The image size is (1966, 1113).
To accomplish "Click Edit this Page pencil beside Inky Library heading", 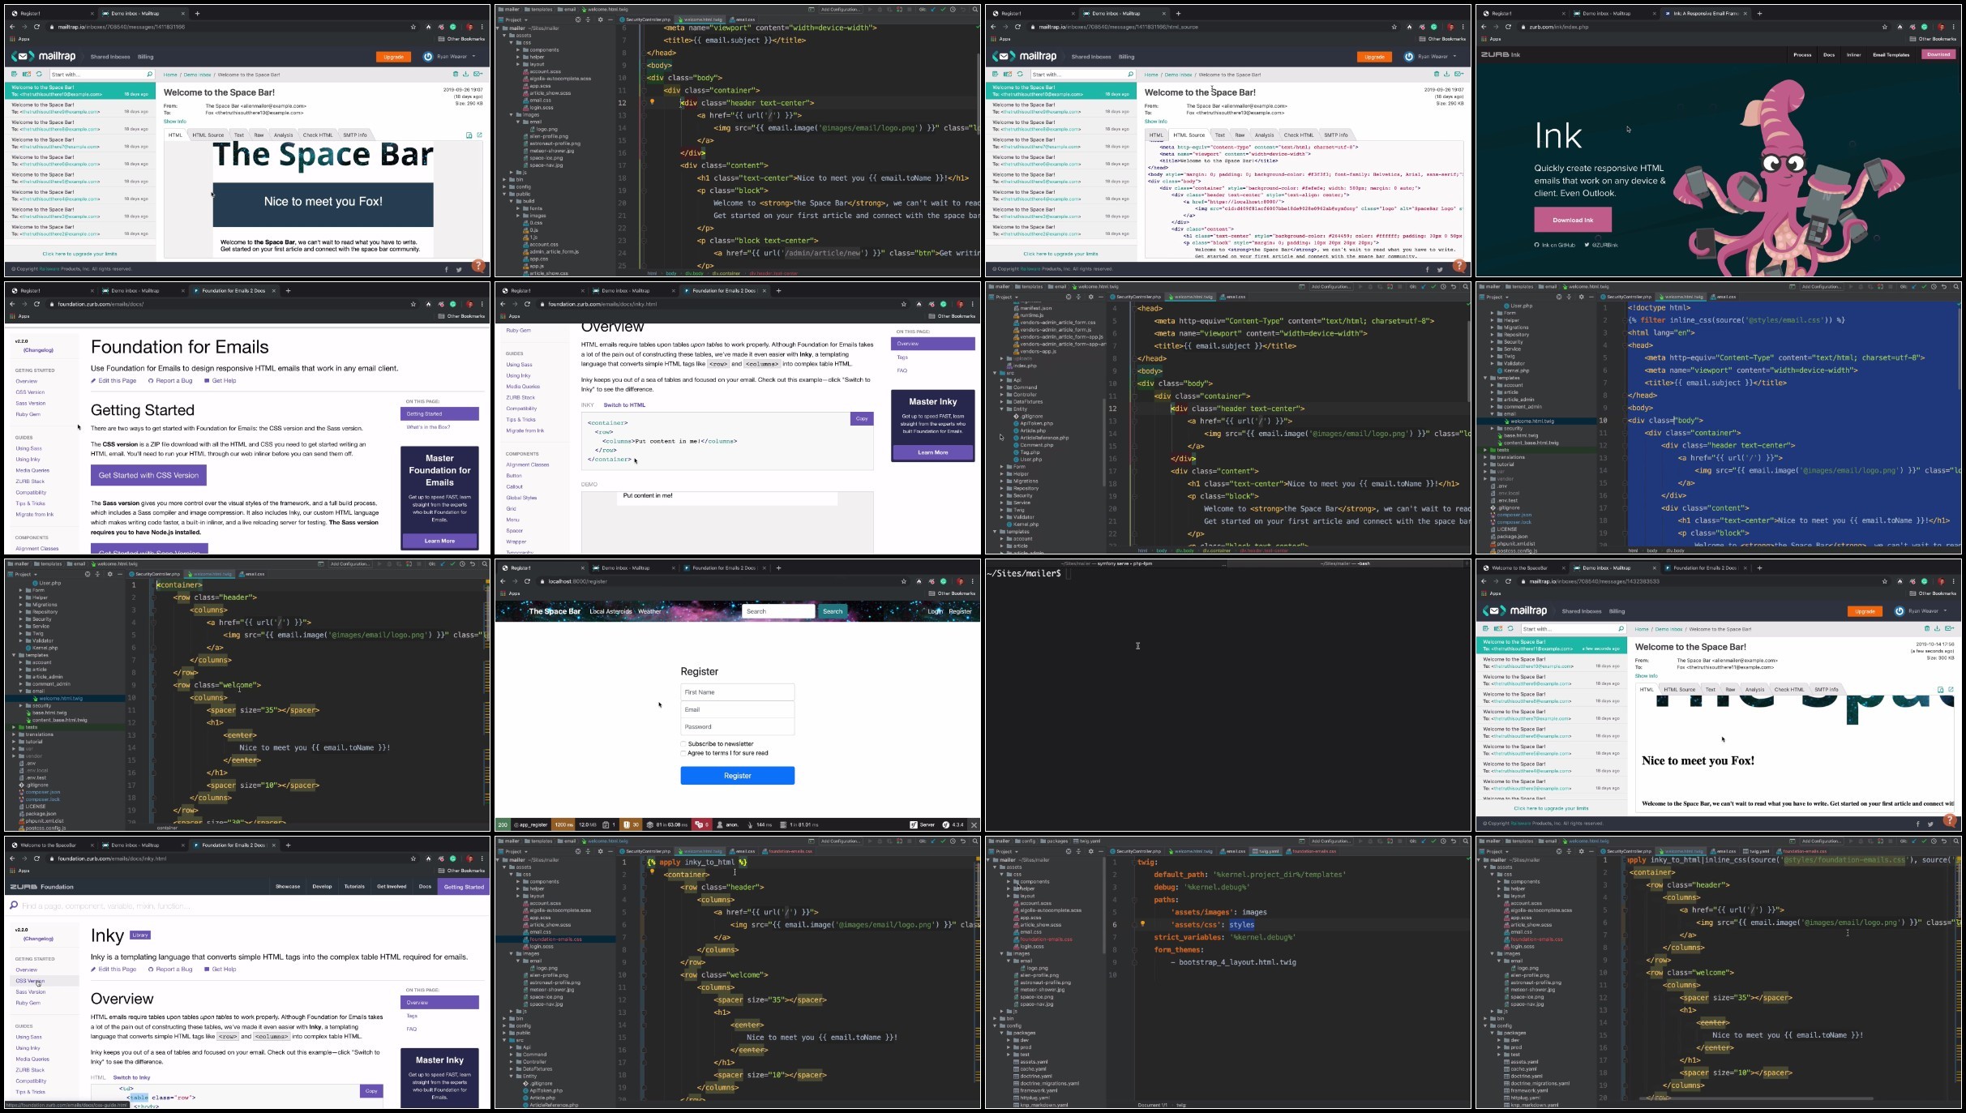I will pyautogui.click(x=114, y=969).
